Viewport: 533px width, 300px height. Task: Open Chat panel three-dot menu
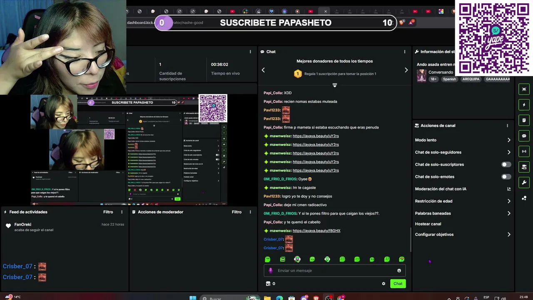(404, 52)
